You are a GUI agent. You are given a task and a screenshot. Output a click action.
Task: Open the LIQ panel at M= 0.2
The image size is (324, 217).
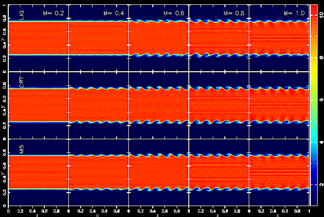[38, 38]
